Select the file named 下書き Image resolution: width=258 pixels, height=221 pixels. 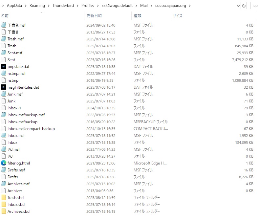13,32
